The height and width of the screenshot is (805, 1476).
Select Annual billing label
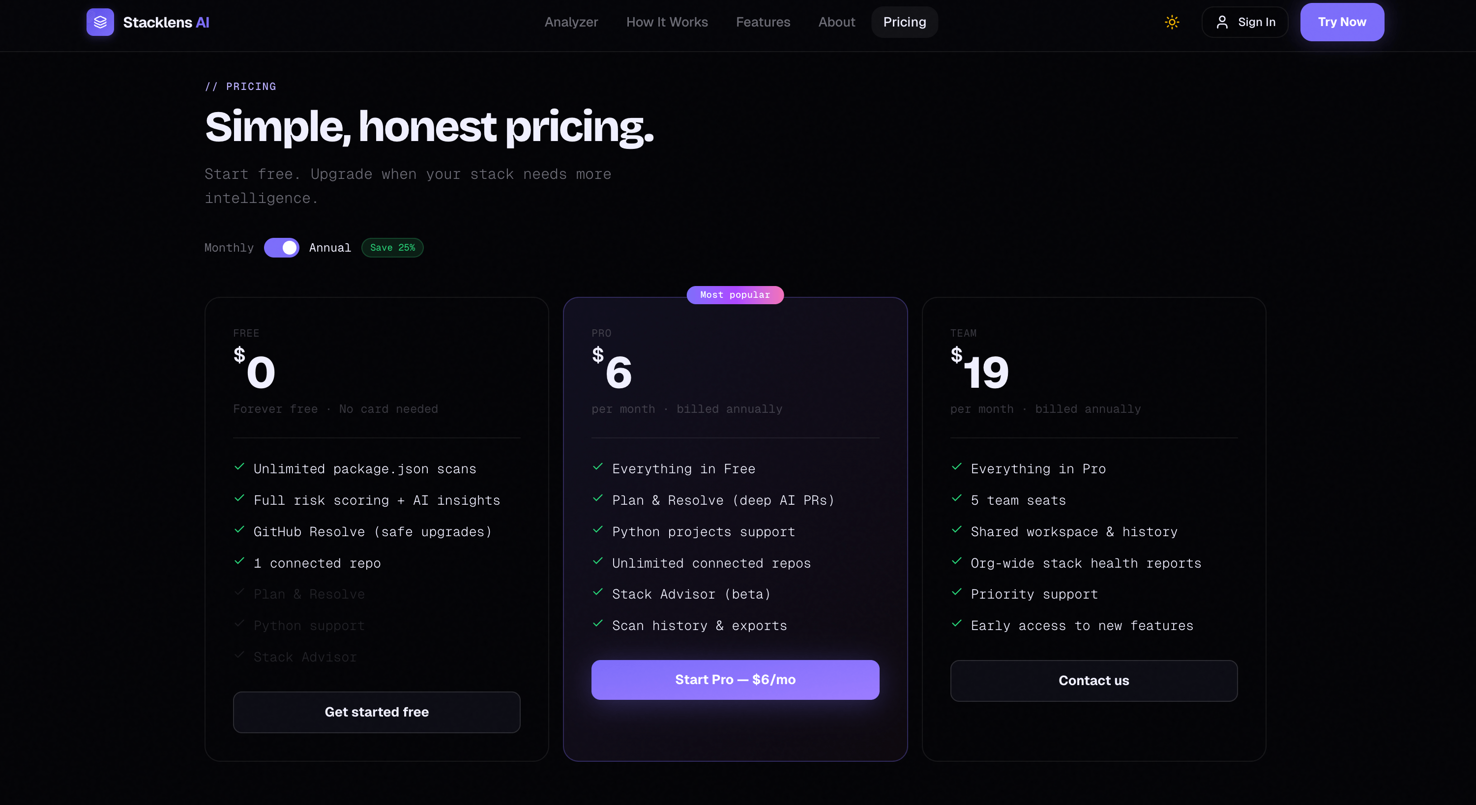pos(329,248)
